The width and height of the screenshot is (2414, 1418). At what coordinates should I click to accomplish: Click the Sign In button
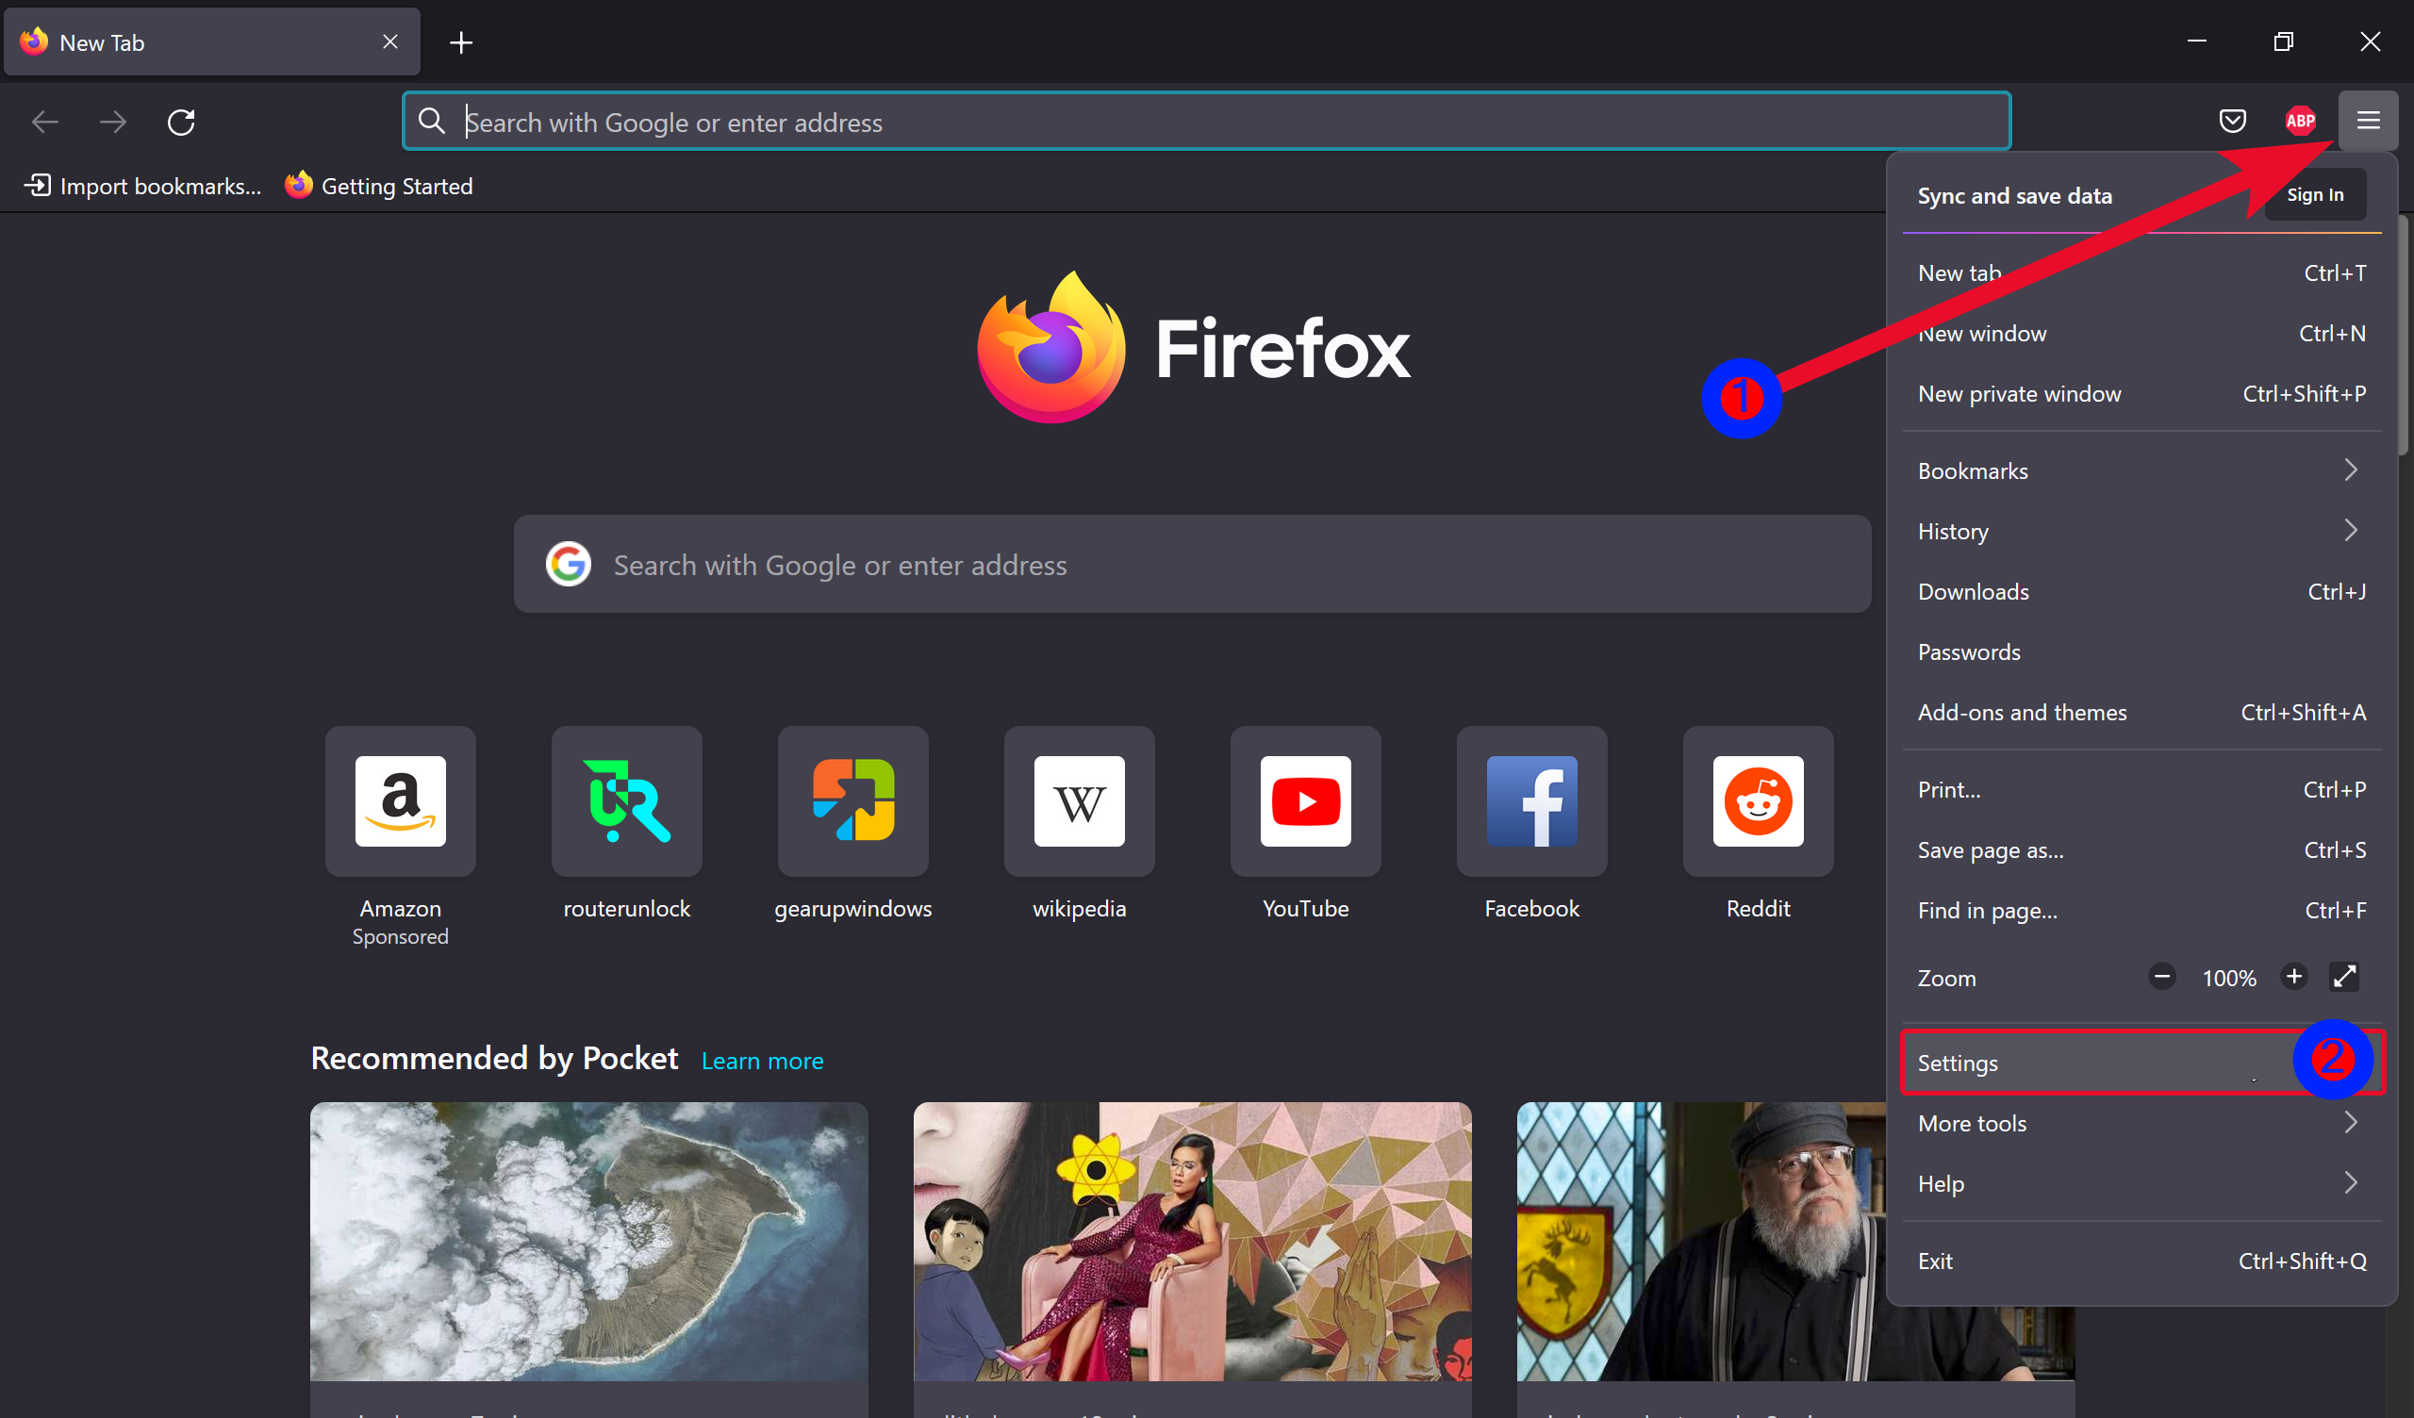(x=2314, y=194)
